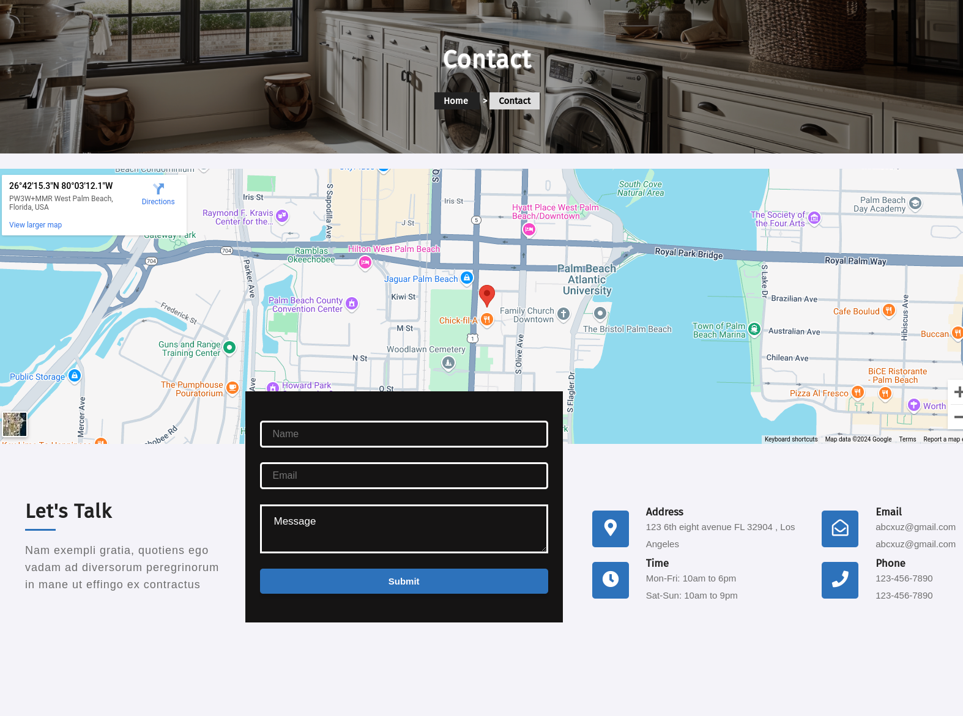Click the Worth Avenue purple marker icon
The width and height of the screenshot is (963, 716).
click(914, 405)
